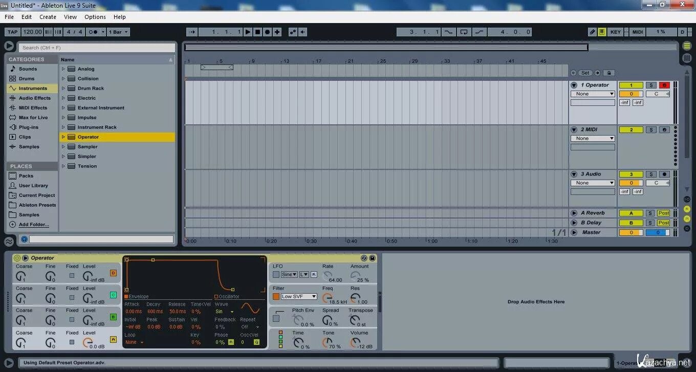Open LFO Sine waveform dropdown

pos(289,274)
